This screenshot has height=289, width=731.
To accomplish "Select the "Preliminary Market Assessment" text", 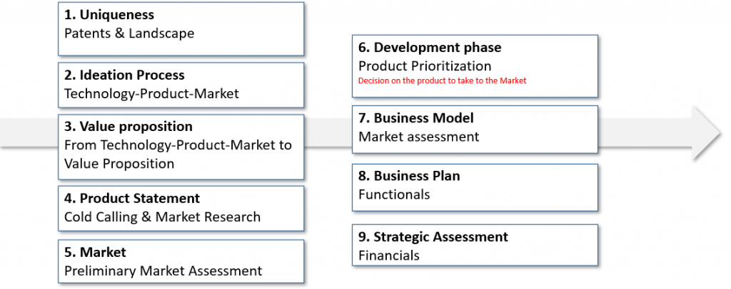I will [x=163, y=270].
